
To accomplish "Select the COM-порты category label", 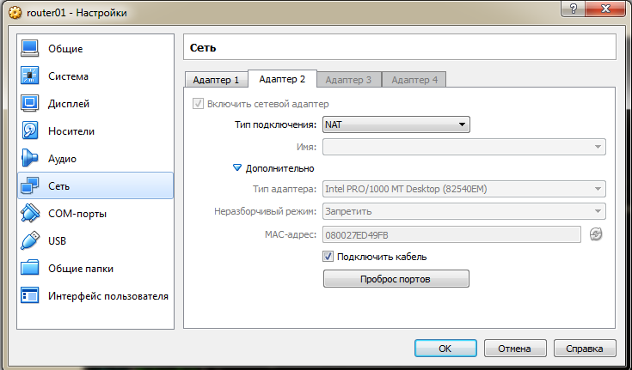I will (77, 214).
